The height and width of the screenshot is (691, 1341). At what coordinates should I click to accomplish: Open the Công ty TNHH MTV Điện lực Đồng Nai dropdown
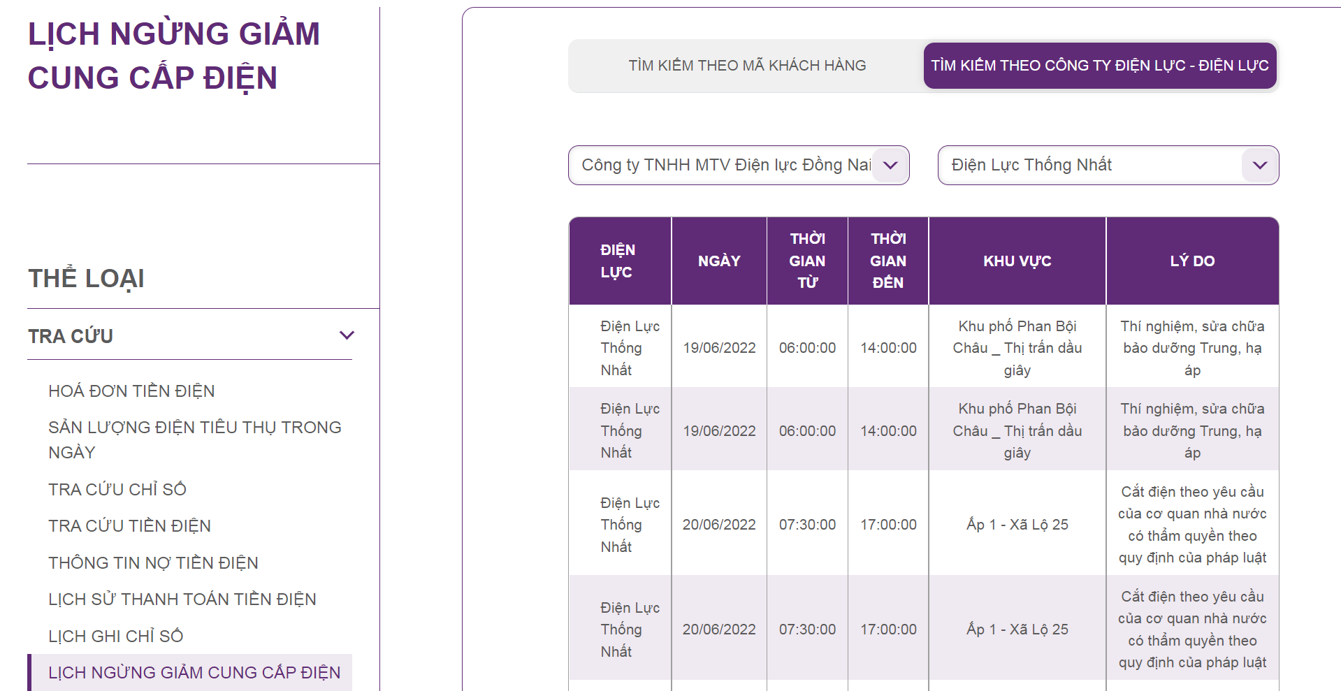(x=739, y=165)
